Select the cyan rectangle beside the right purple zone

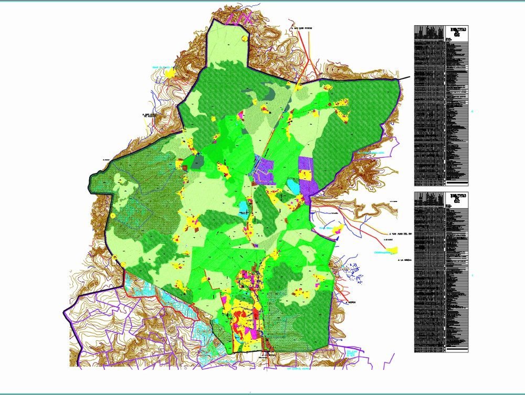(292, 185)
